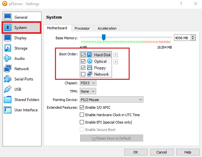Toggle Enable I/O APIC checkbox
The height and width of the screenshot is (157, 202).
coord(82,107)
